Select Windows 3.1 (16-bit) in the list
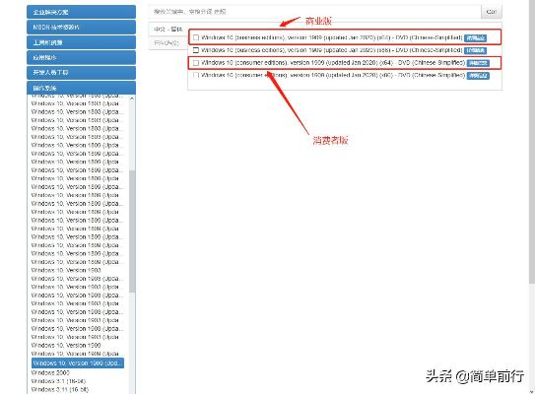535x394 pixels. pos(58,381)
